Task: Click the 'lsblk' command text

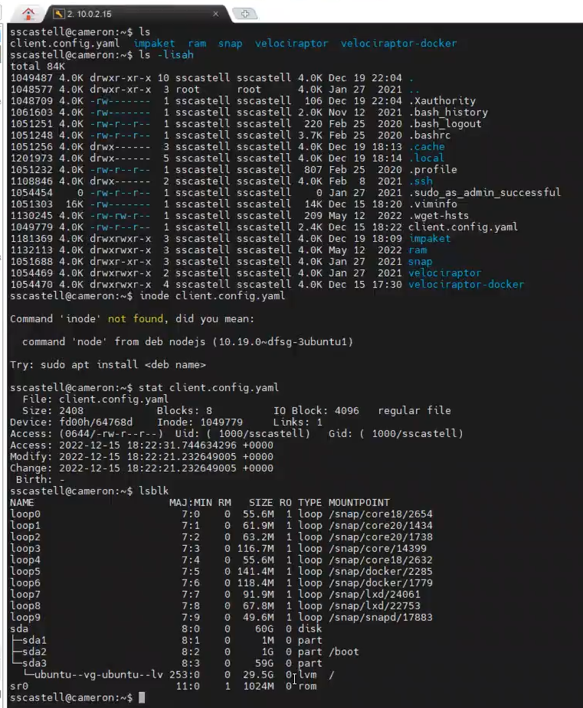Action: tap(154, 491)
